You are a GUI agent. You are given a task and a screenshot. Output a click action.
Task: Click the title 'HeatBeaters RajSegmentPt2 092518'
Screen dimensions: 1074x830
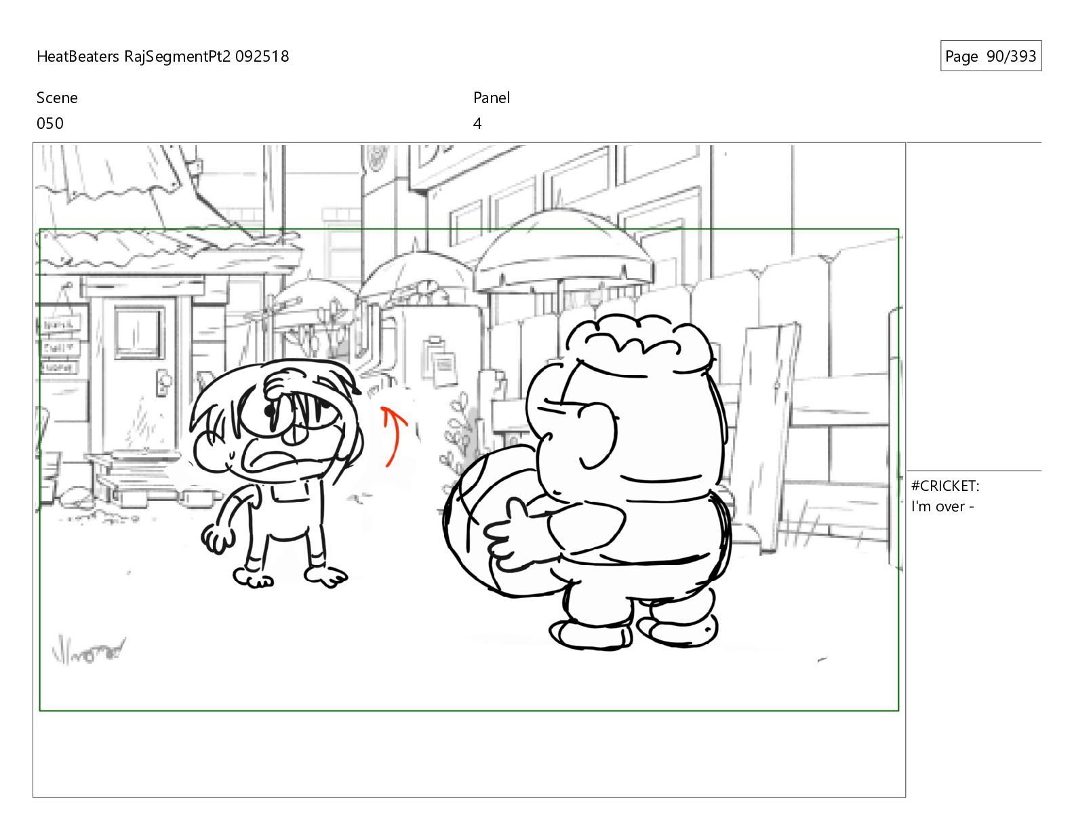point(163,56)
